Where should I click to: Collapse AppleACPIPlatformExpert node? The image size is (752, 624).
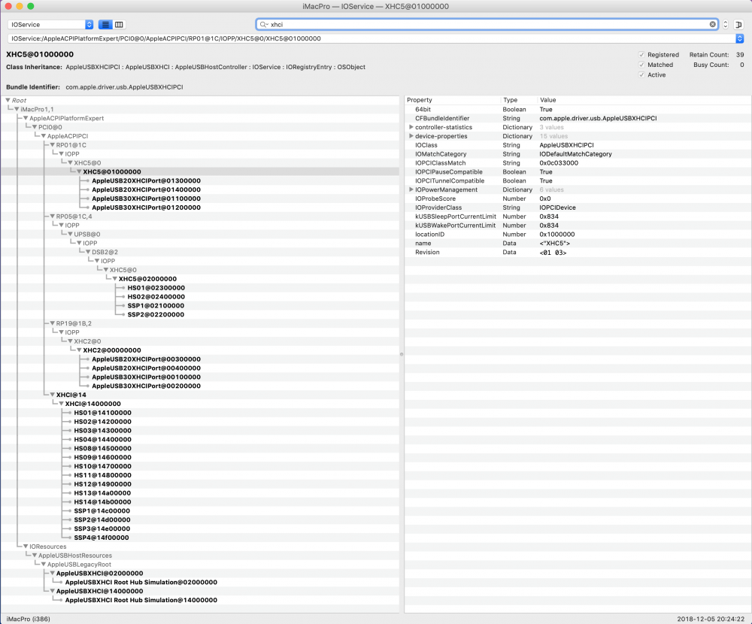point(26,118)
